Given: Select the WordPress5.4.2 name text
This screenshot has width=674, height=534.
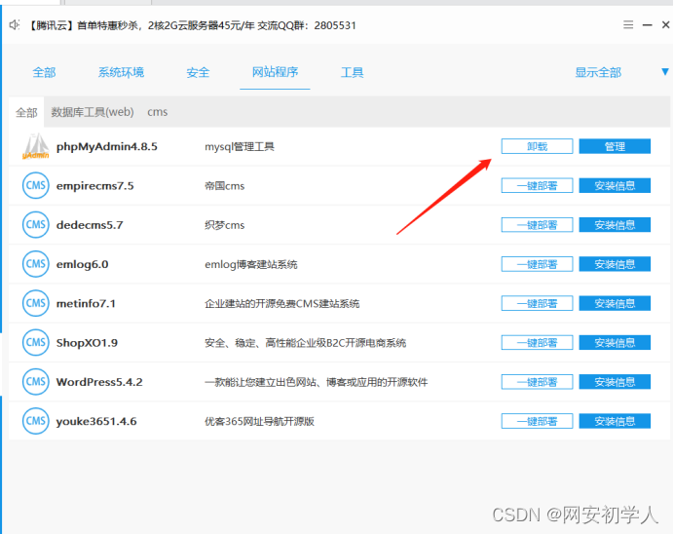Looking at the screenshot, I should coord(99,382).
